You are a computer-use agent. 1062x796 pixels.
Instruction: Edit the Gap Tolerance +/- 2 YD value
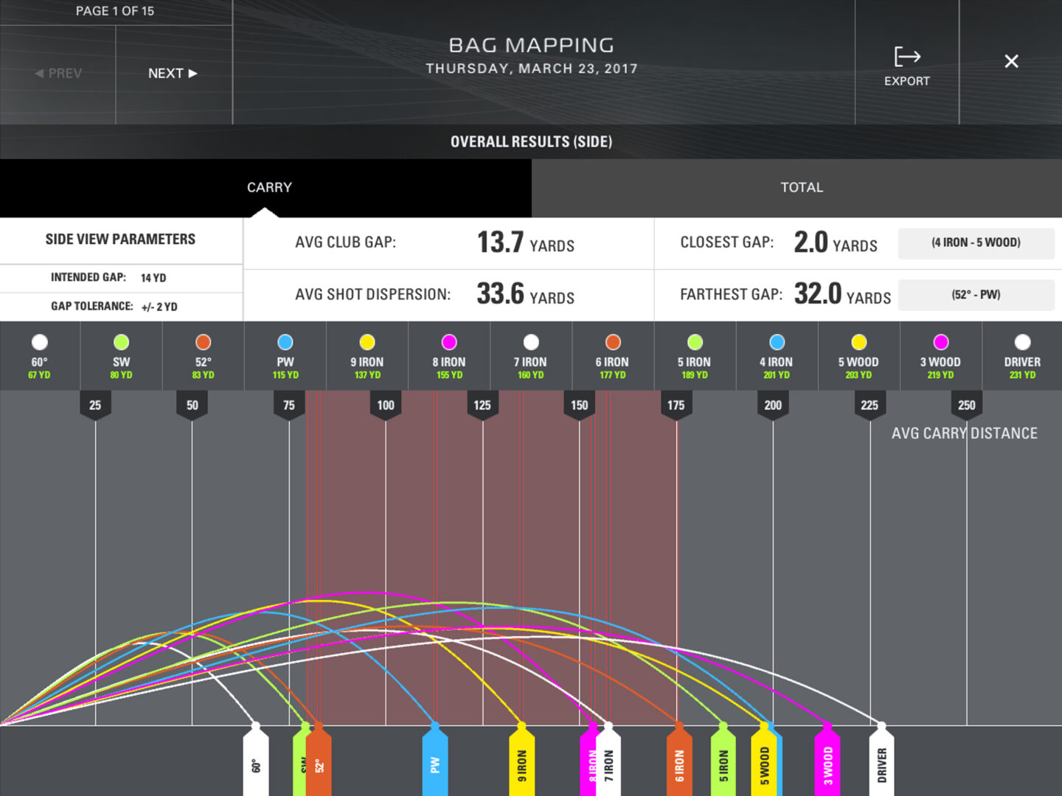tap(159, 307)
